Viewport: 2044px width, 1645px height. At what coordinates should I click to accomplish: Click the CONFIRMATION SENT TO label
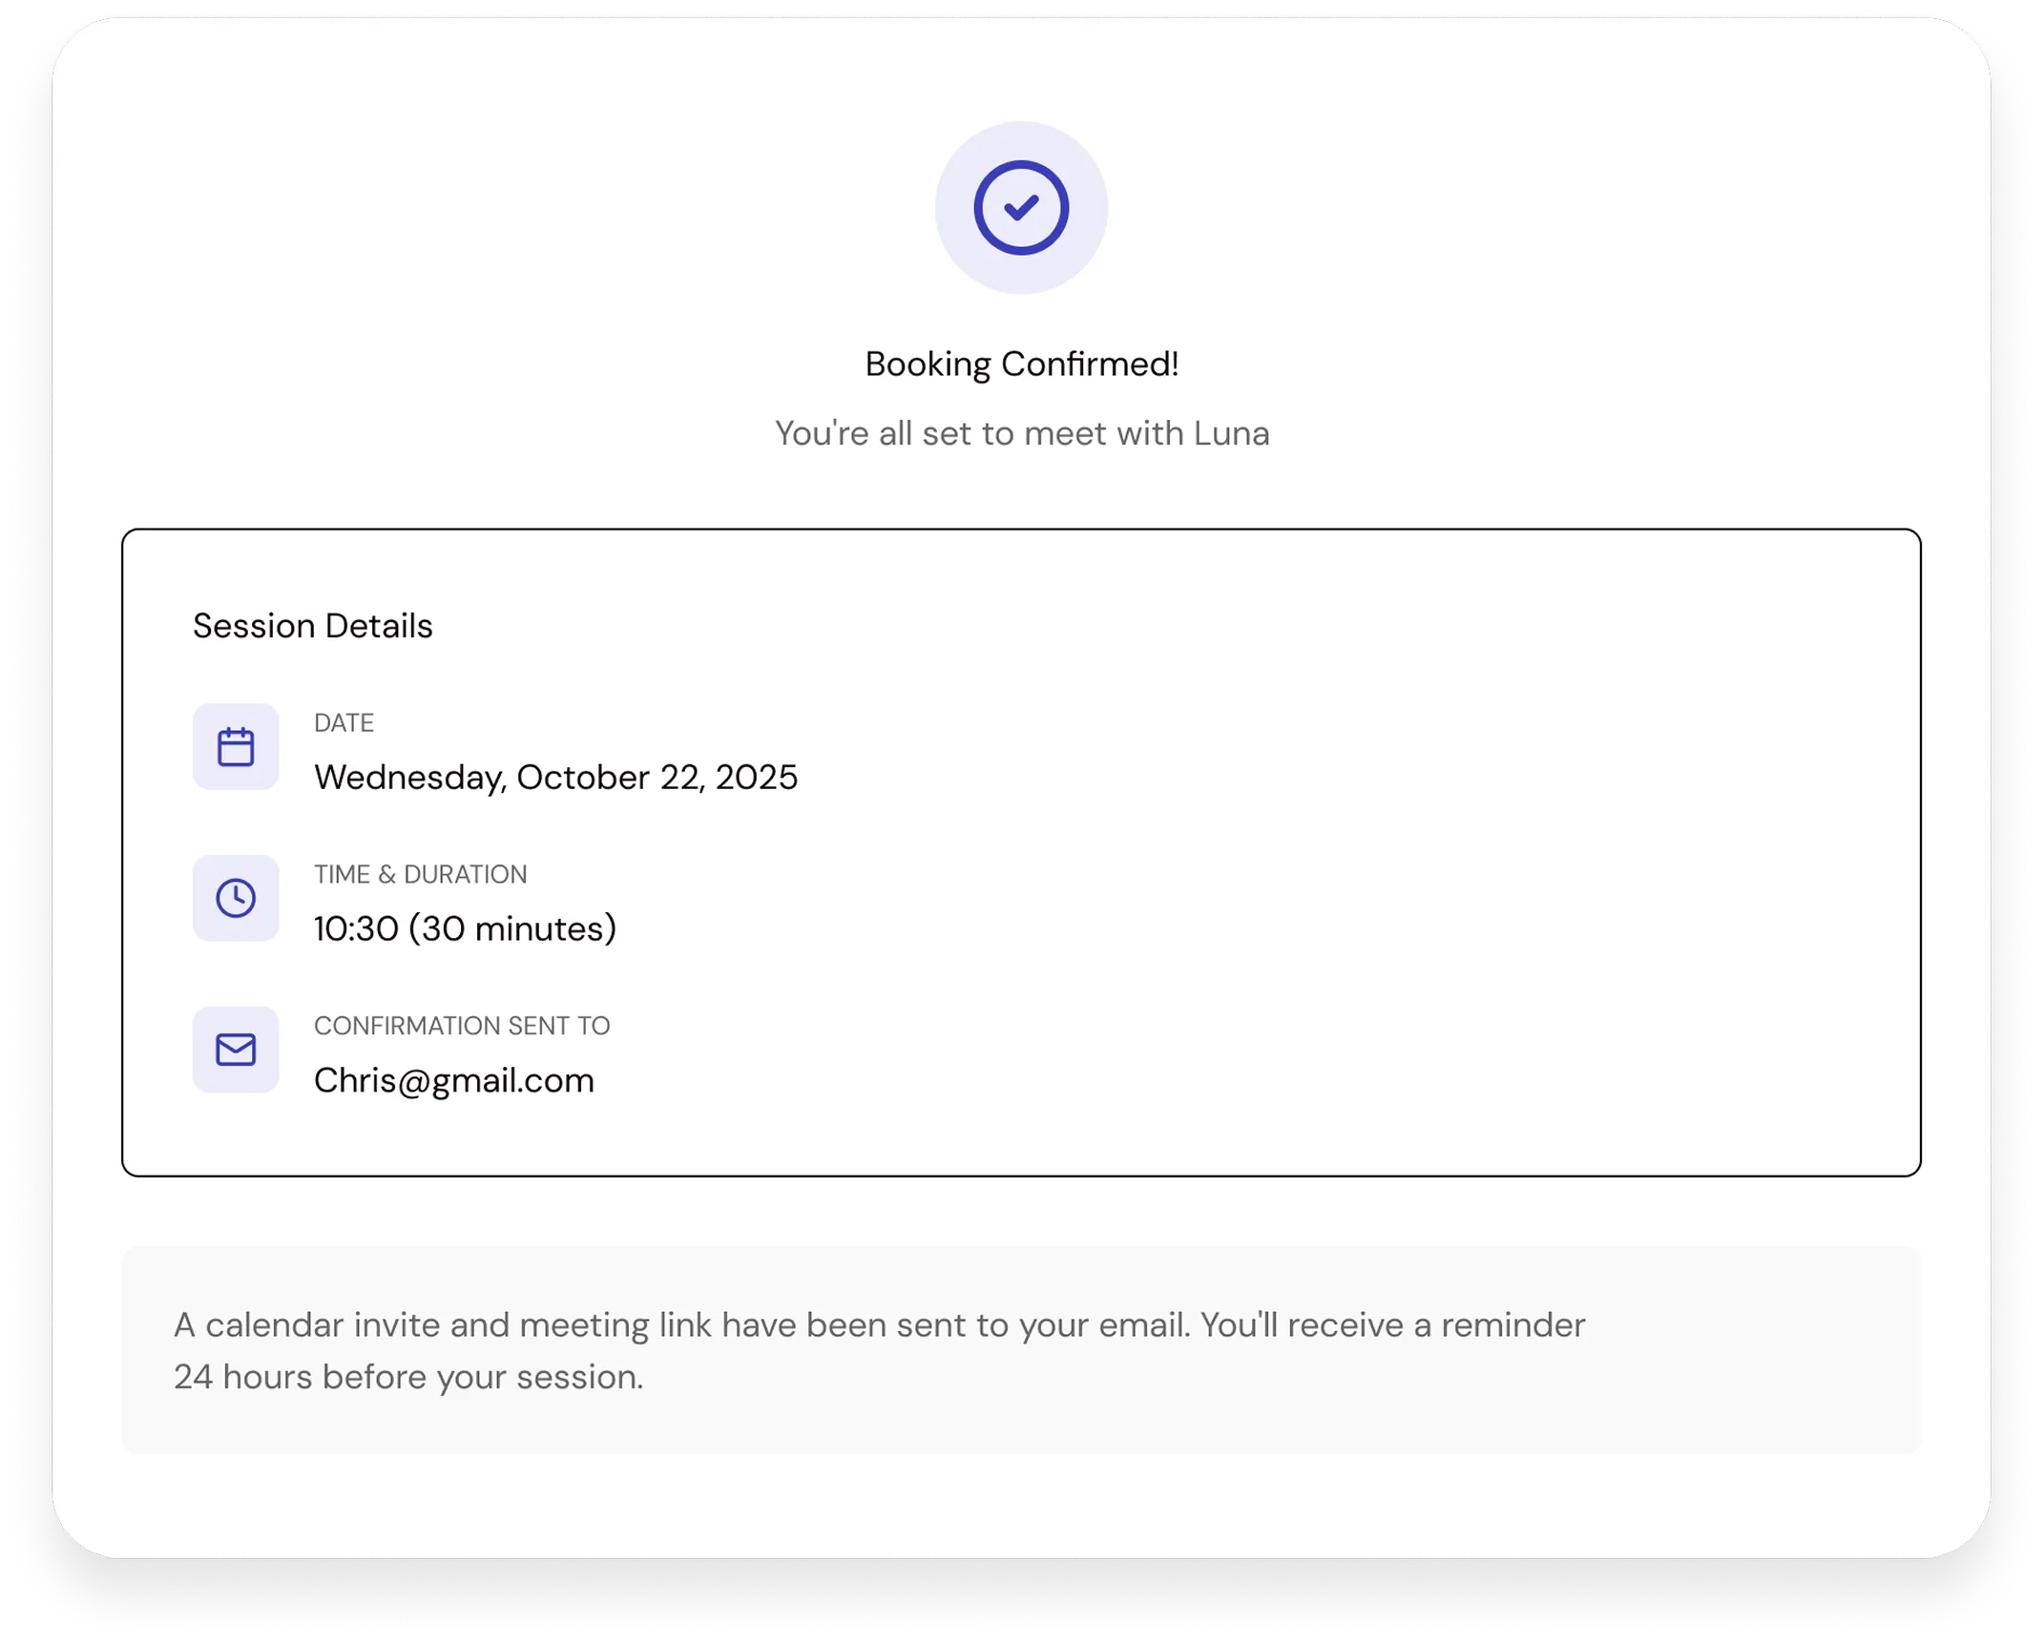[463, 1025]
